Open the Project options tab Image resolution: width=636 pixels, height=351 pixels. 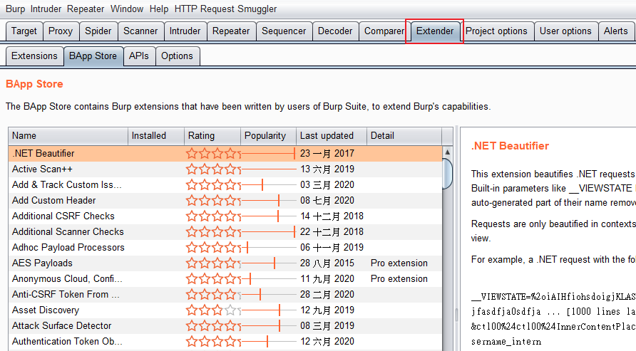(x=496, y=31)
